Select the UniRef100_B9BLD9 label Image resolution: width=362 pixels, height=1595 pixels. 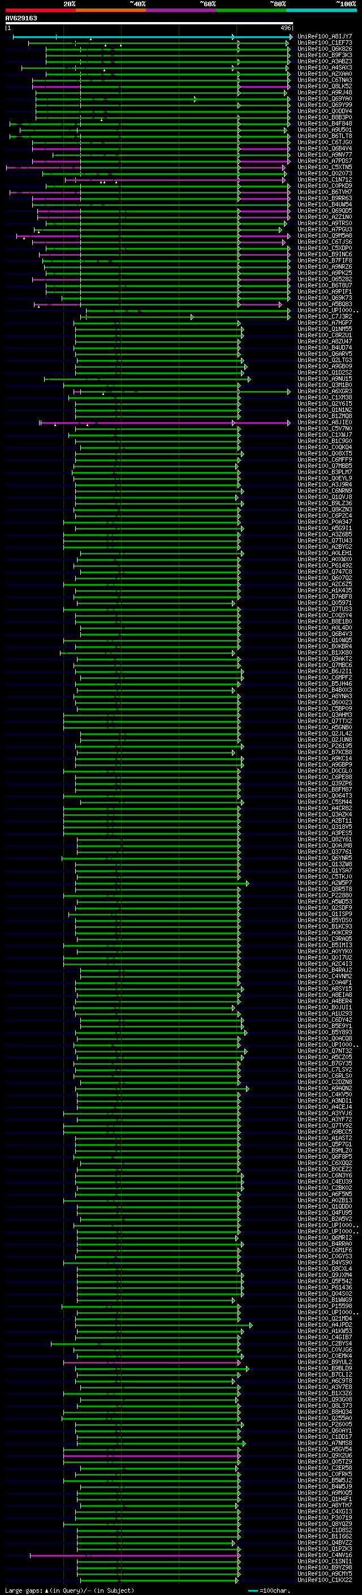(x=325, y=1368)
